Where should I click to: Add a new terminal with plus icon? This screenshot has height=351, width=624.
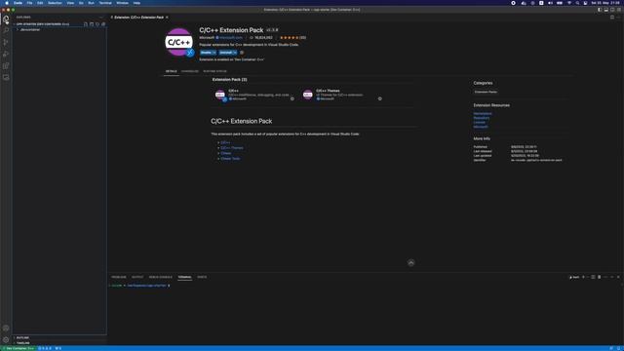click(x=583, y=277)
